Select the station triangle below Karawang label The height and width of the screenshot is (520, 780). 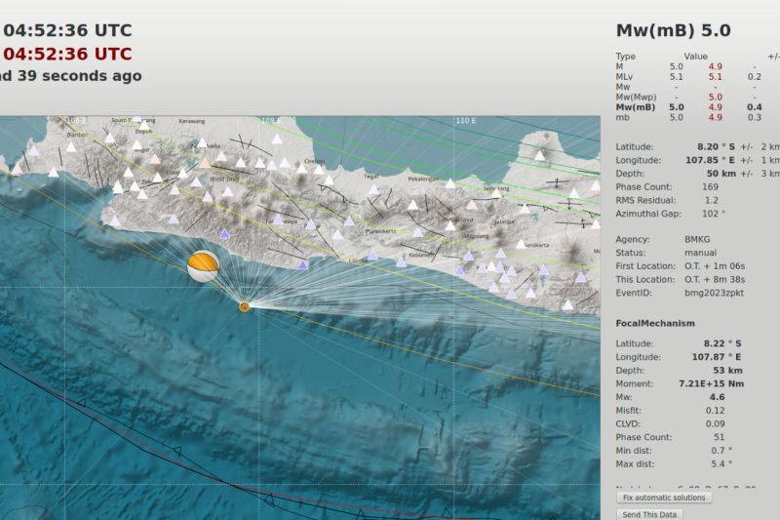(201, 143)
